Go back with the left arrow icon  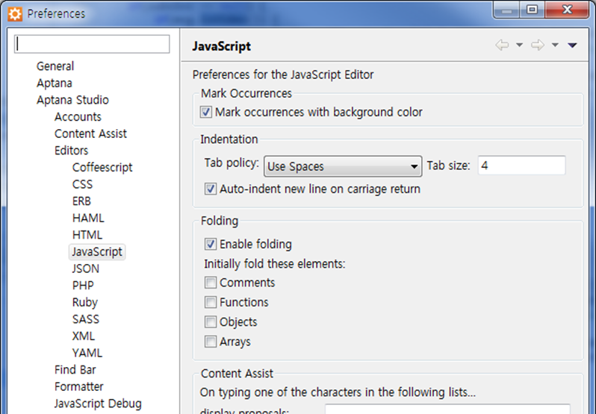point(502,46)
